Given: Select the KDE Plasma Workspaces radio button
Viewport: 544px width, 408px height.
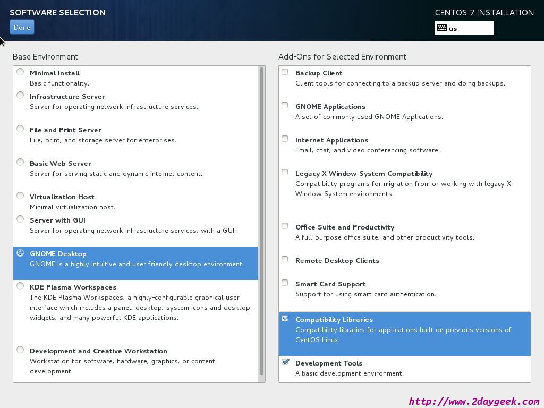Looking at the screenshot, I should pyautogui.click(x=21, y=286).
